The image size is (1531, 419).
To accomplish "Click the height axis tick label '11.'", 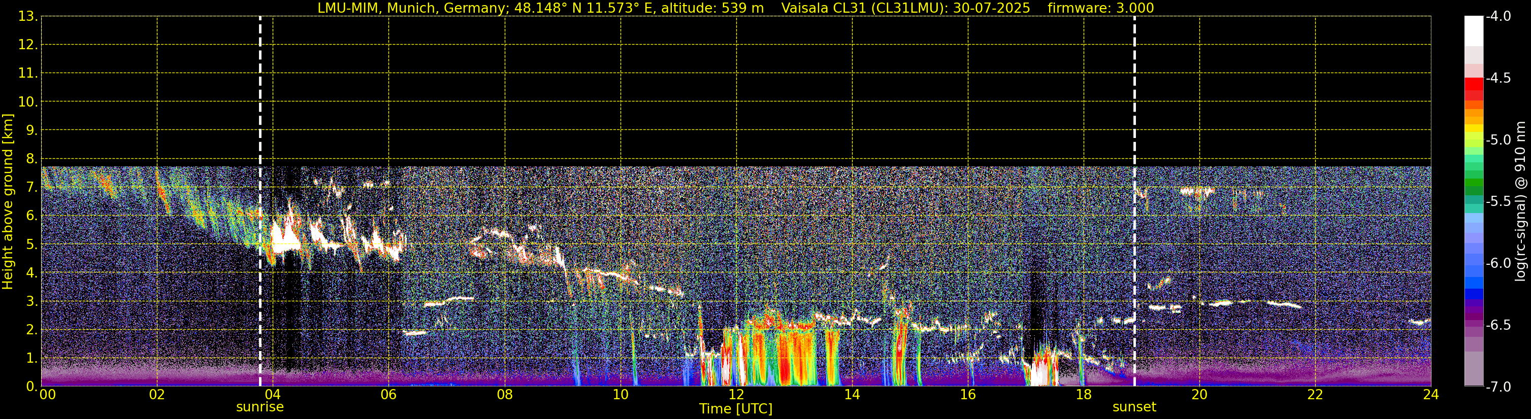I will (28, 74).
